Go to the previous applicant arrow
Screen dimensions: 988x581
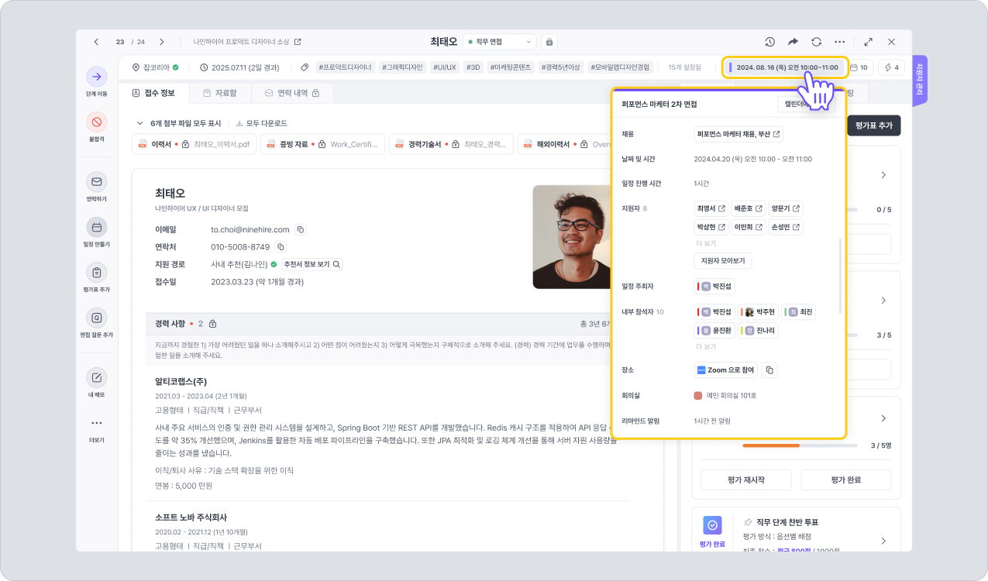click(x=96, y=42)
